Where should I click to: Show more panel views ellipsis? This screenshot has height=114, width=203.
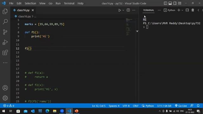159,10
